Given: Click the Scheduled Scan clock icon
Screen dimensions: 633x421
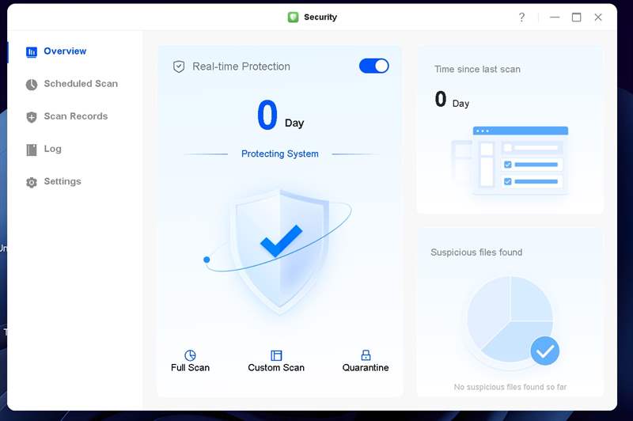Looking at the screenshot, I should (32, 85).
